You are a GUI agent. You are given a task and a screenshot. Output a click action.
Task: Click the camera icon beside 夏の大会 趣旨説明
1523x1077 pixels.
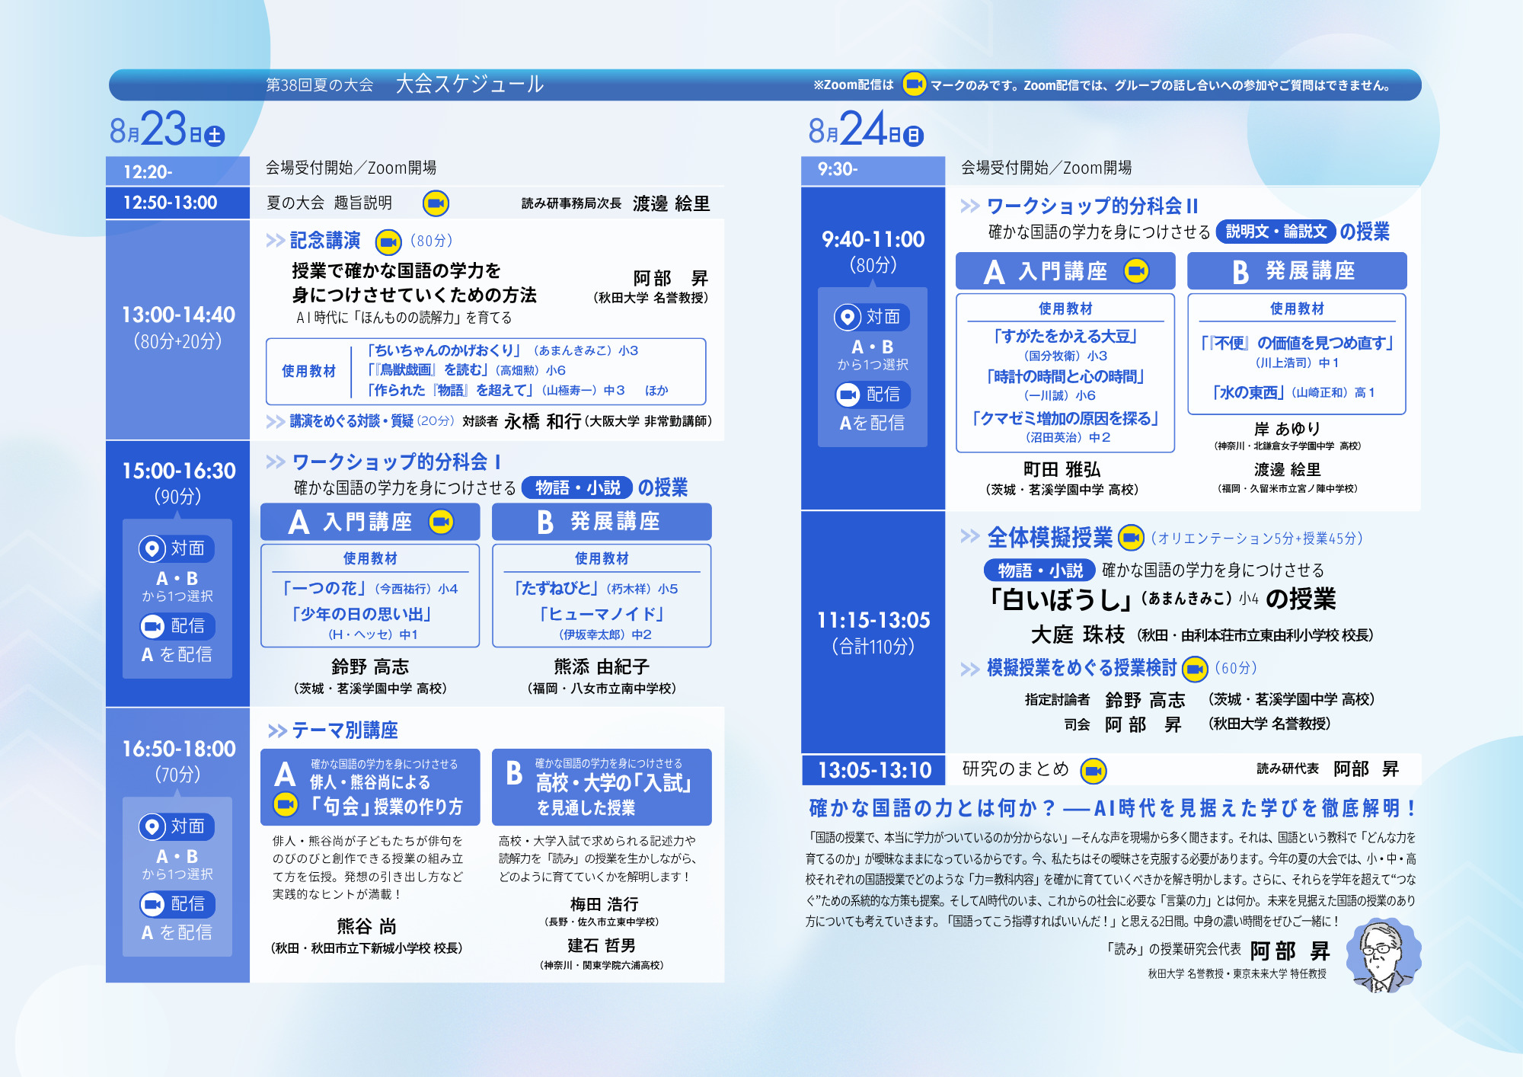click(436, 203)
